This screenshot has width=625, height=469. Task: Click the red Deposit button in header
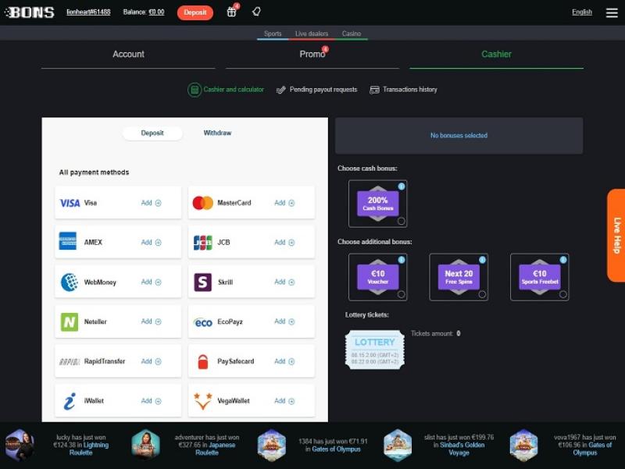(195, 12)
